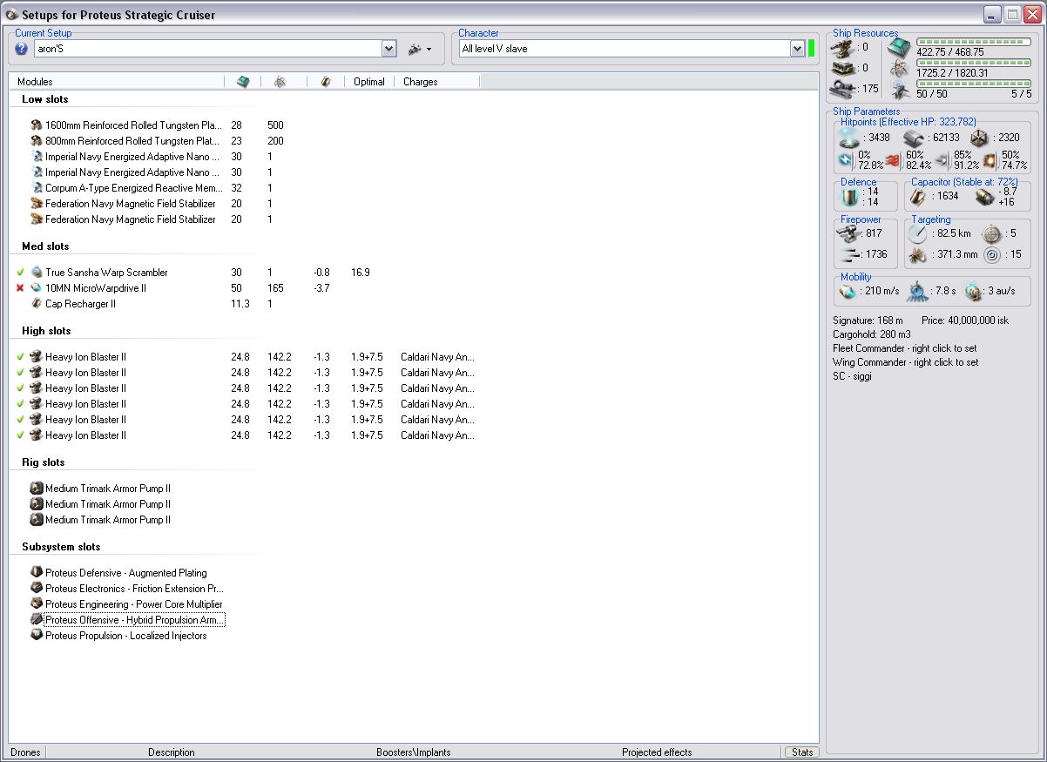This screenshot has height=762, width=1047.
Task: Click the explosive resistance icon showing 74.7%
Action: click(990, 159)
